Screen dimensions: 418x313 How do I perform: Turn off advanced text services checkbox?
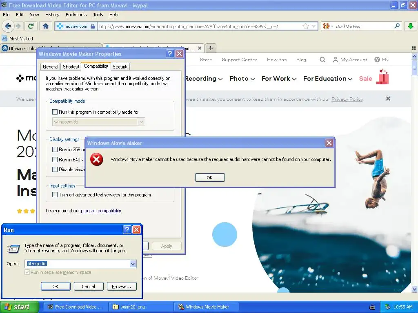(55, 194)
